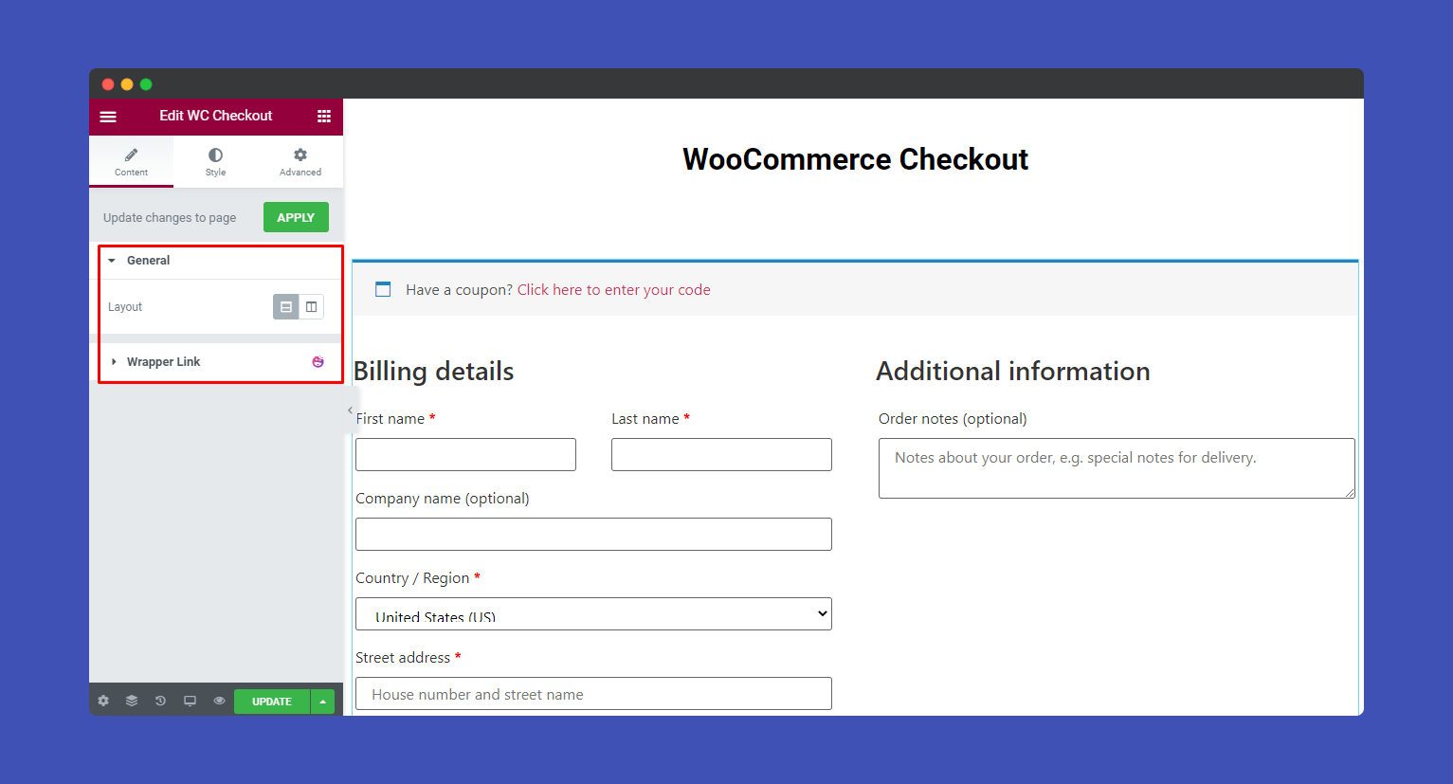Image resolution: width=1453 pixels, height=784 pixels.
Task: Click the Layout label
Action: click(x=125, y=307)
